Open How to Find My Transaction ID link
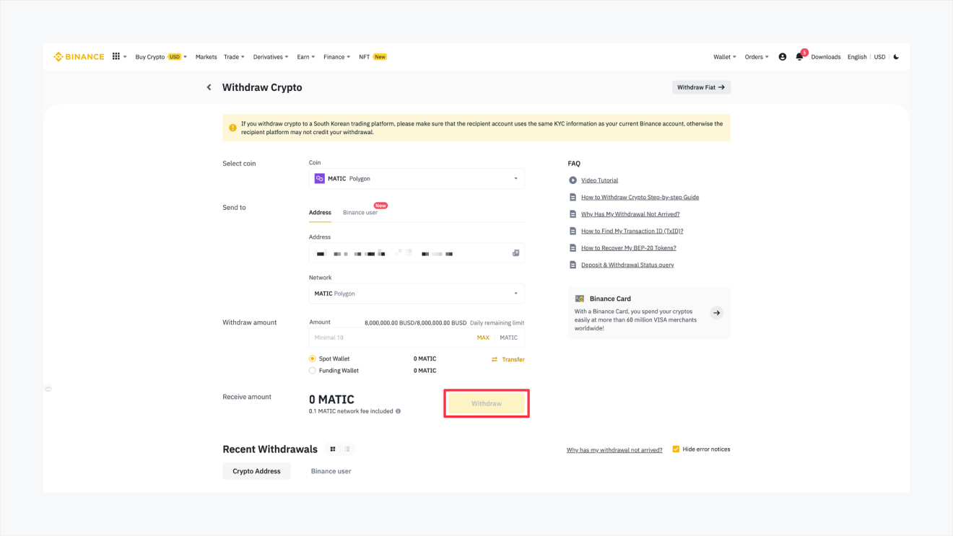The image size is (953, 536). coord(632,231)
